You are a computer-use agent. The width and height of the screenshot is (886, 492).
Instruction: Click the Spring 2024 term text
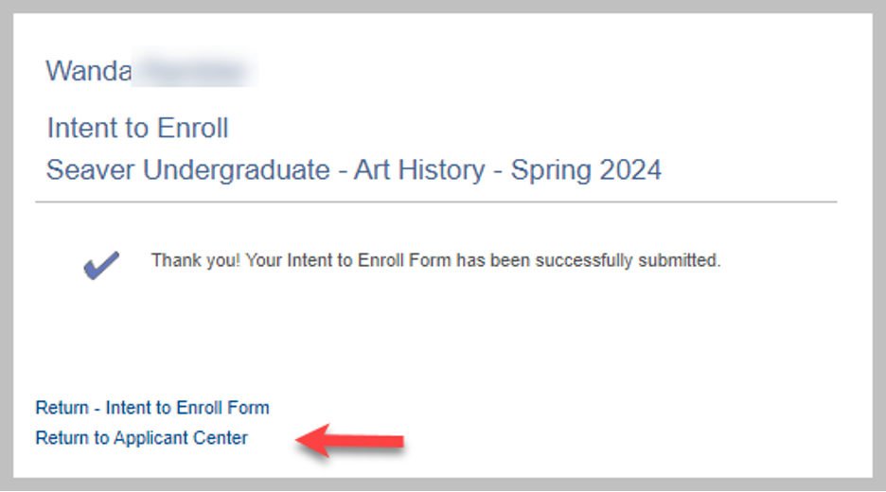[x=585, y=170]
